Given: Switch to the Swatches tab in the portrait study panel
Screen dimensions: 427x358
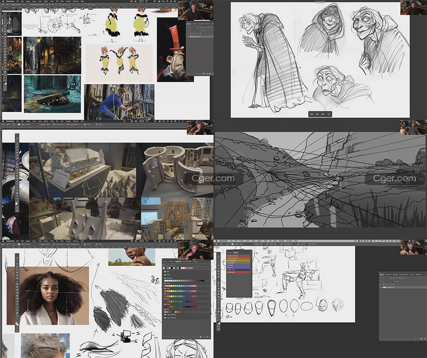Looking at the screenshot, I should [x=179, y=262].
